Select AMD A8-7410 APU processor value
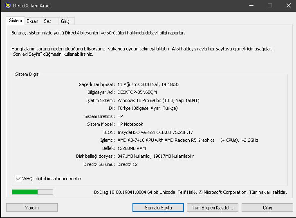 (x=188, y=140)
